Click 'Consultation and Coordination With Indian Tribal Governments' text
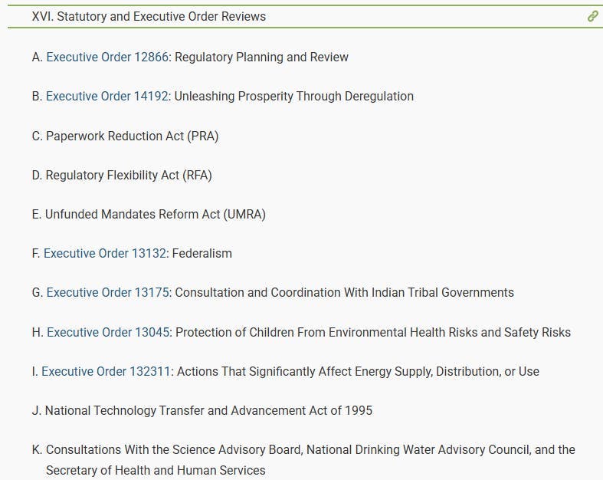Screen dimensions: 603x480 (x=344, y=293)
